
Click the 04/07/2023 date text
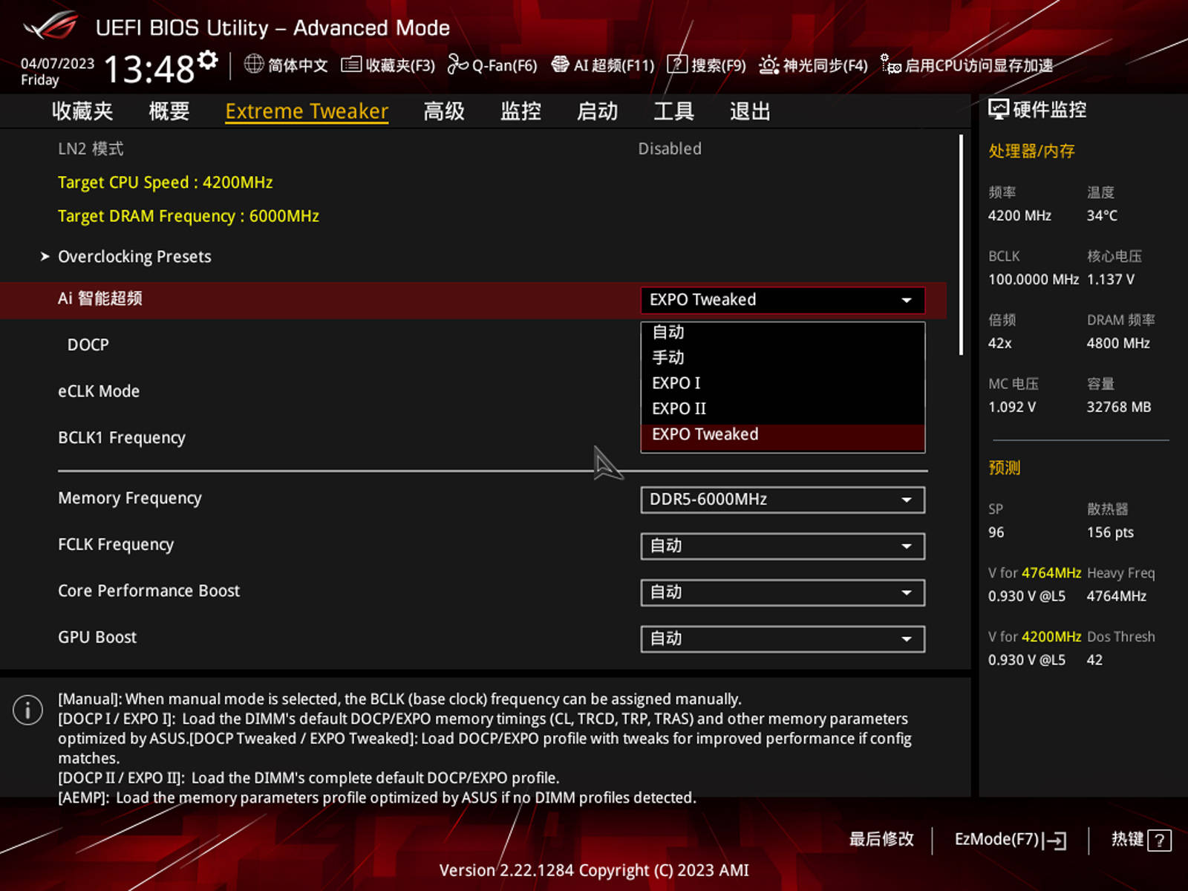pos(58,64)
